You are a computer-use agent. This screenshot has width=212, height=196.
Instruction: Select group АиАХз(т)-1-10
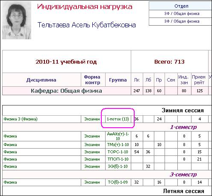pos(118,136)
